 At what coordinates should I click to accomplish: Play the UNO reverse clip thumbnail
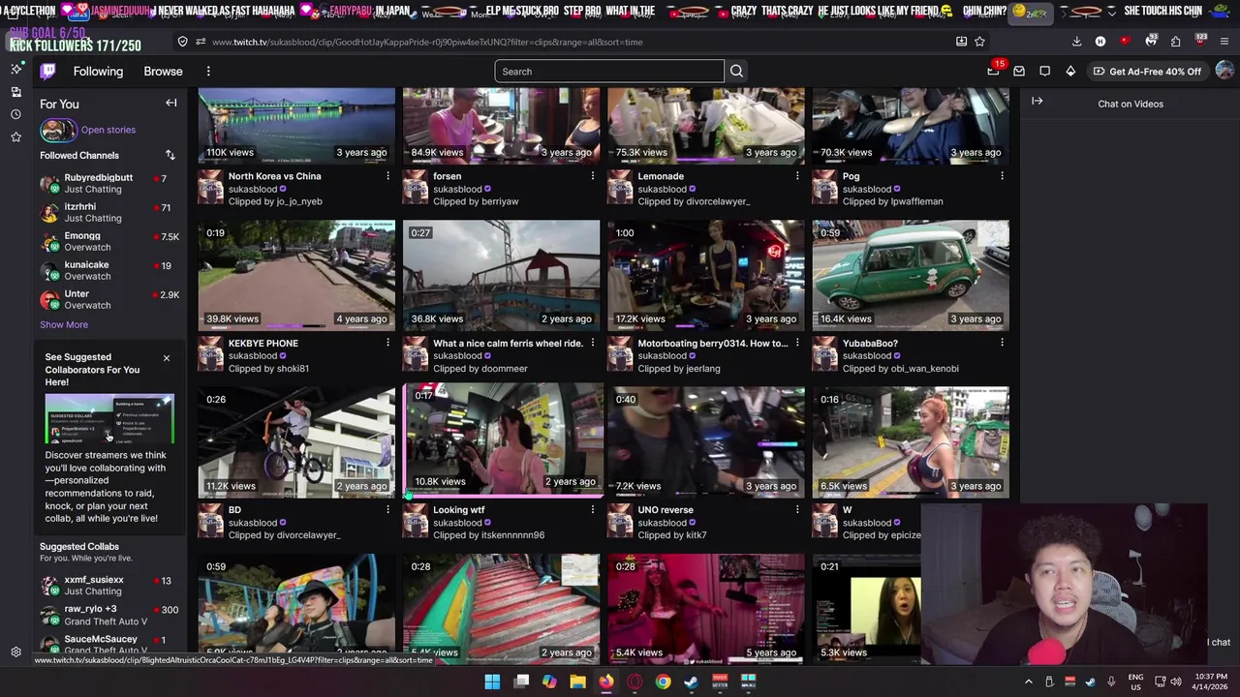[x=705, y=442]
